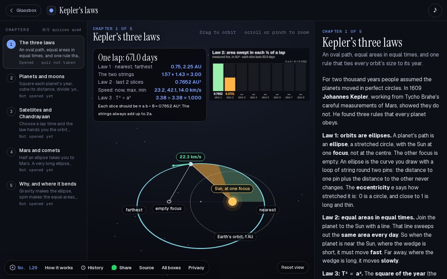Open chapter The three laws
This screenshot has width=447, height=279.
43,52
